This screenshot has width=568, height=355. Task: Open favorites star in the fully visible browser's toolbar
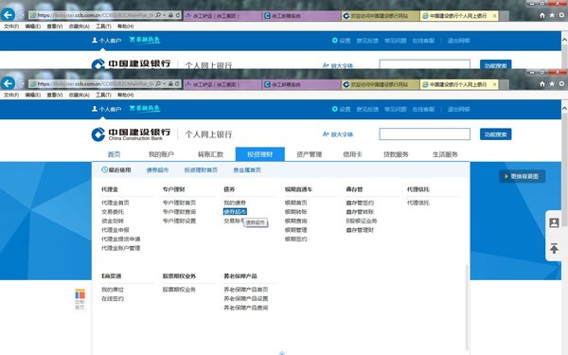coord(552,83)
